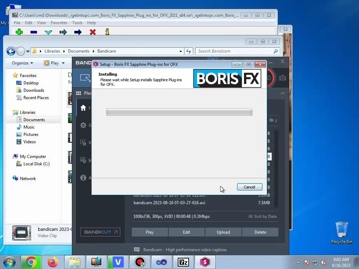
Task: Click the Bandicam Play button
Action: tap(150, 232)
